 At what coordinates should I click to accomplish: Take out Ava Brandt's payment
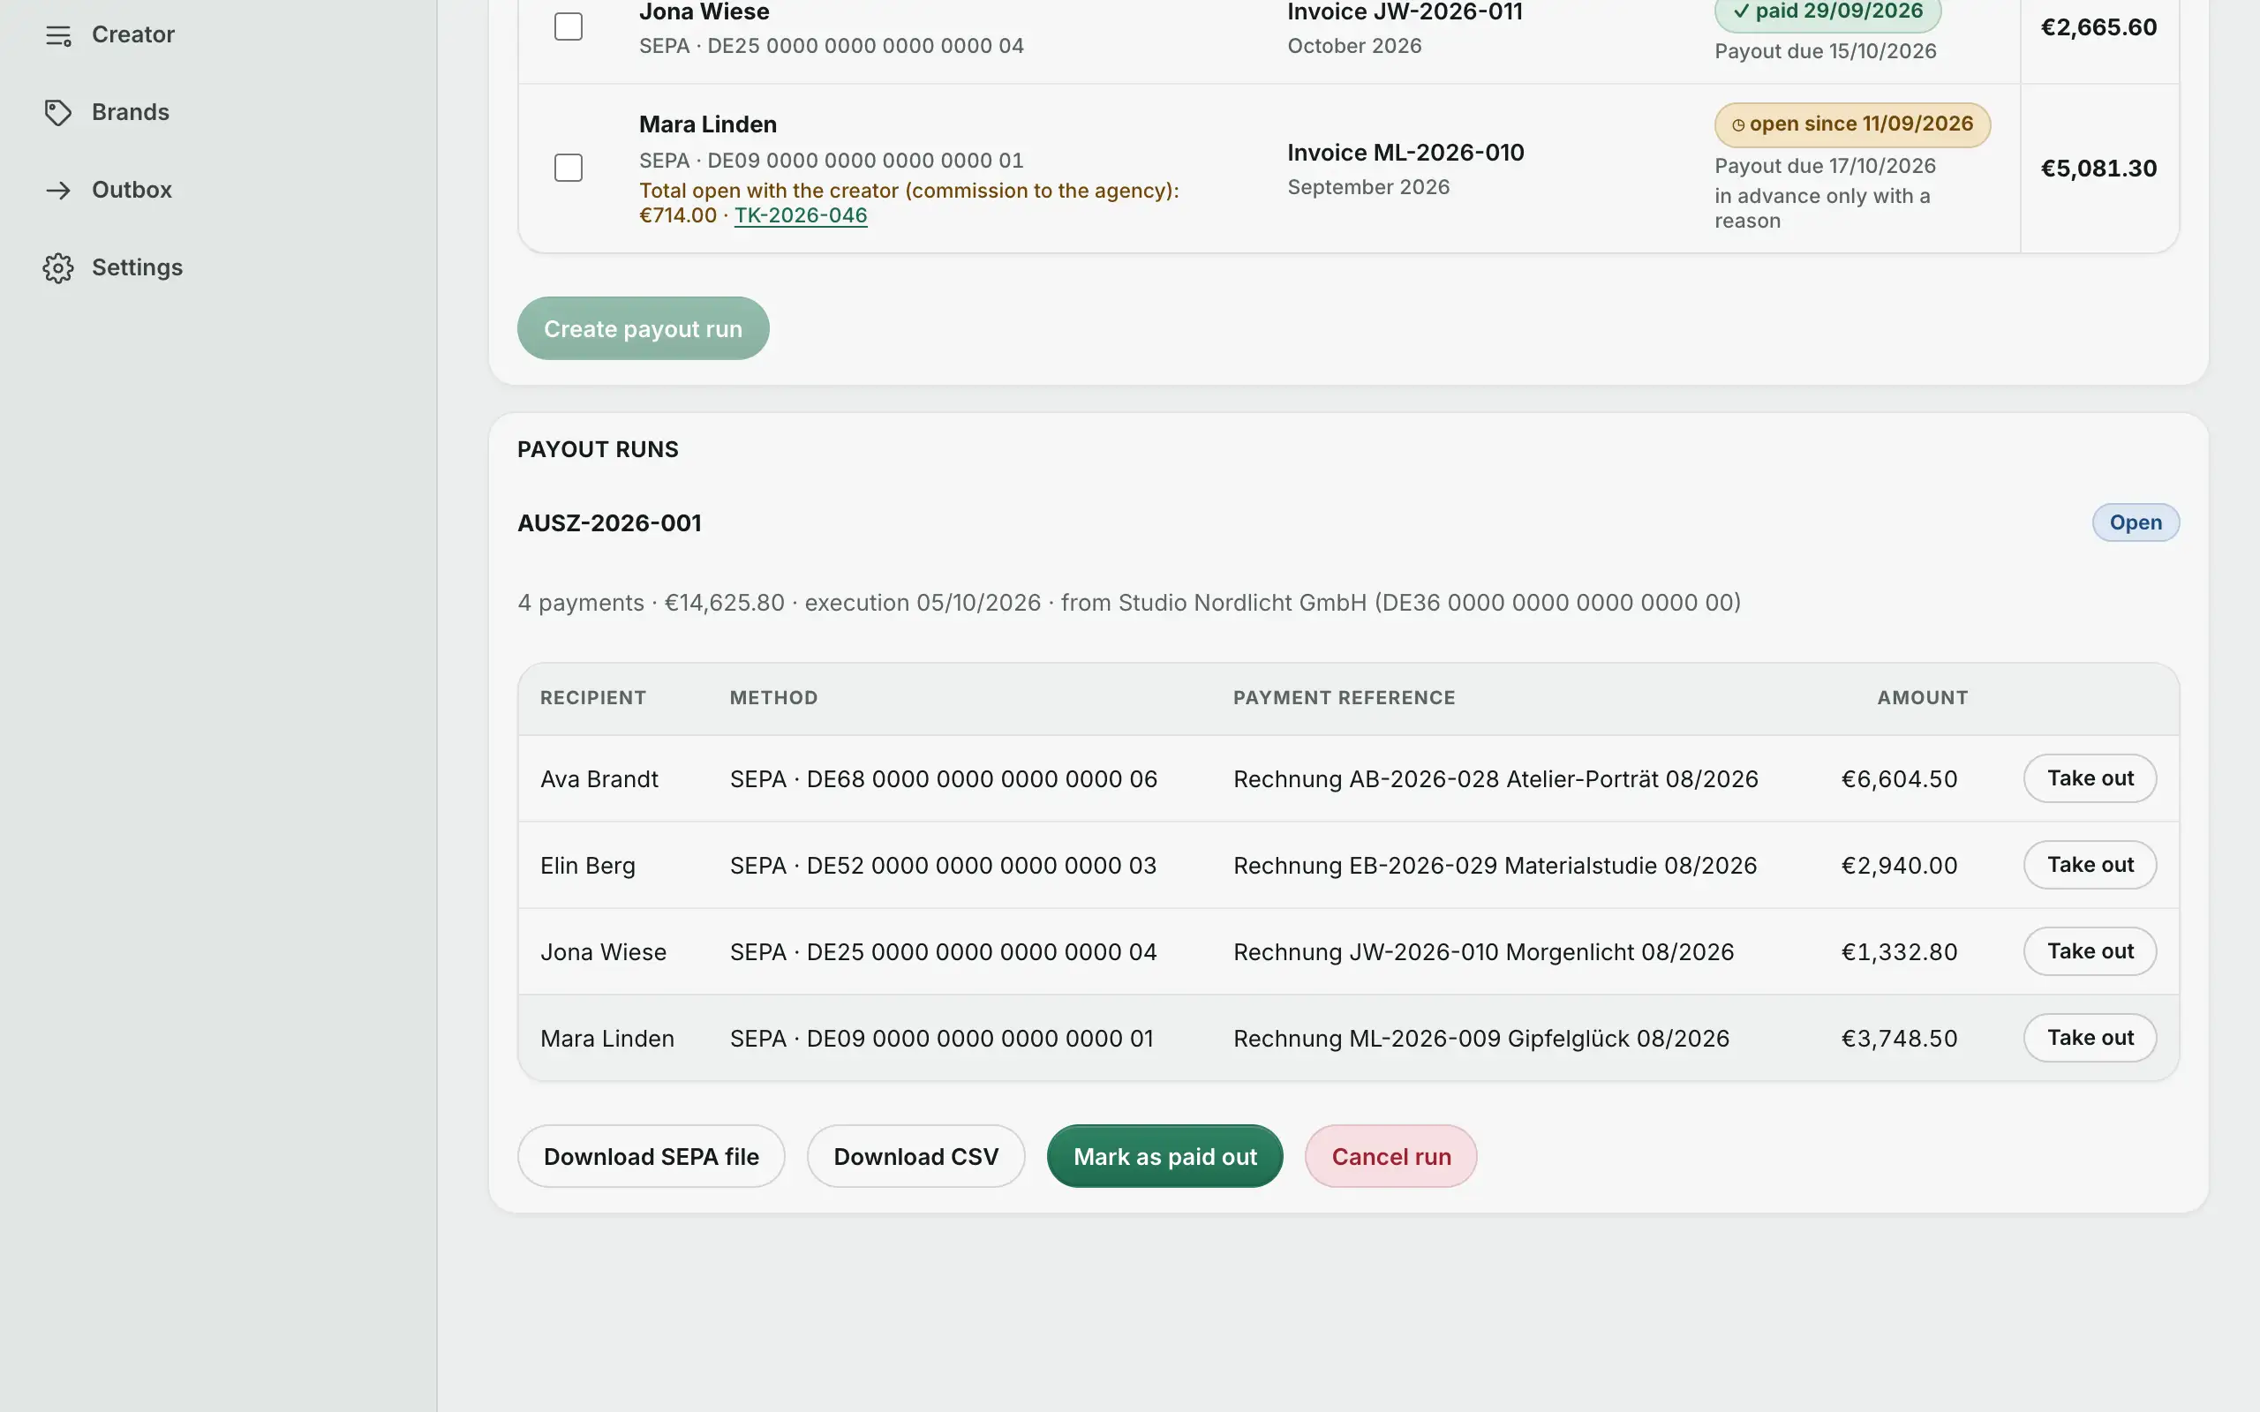(x=2090, y=777)
